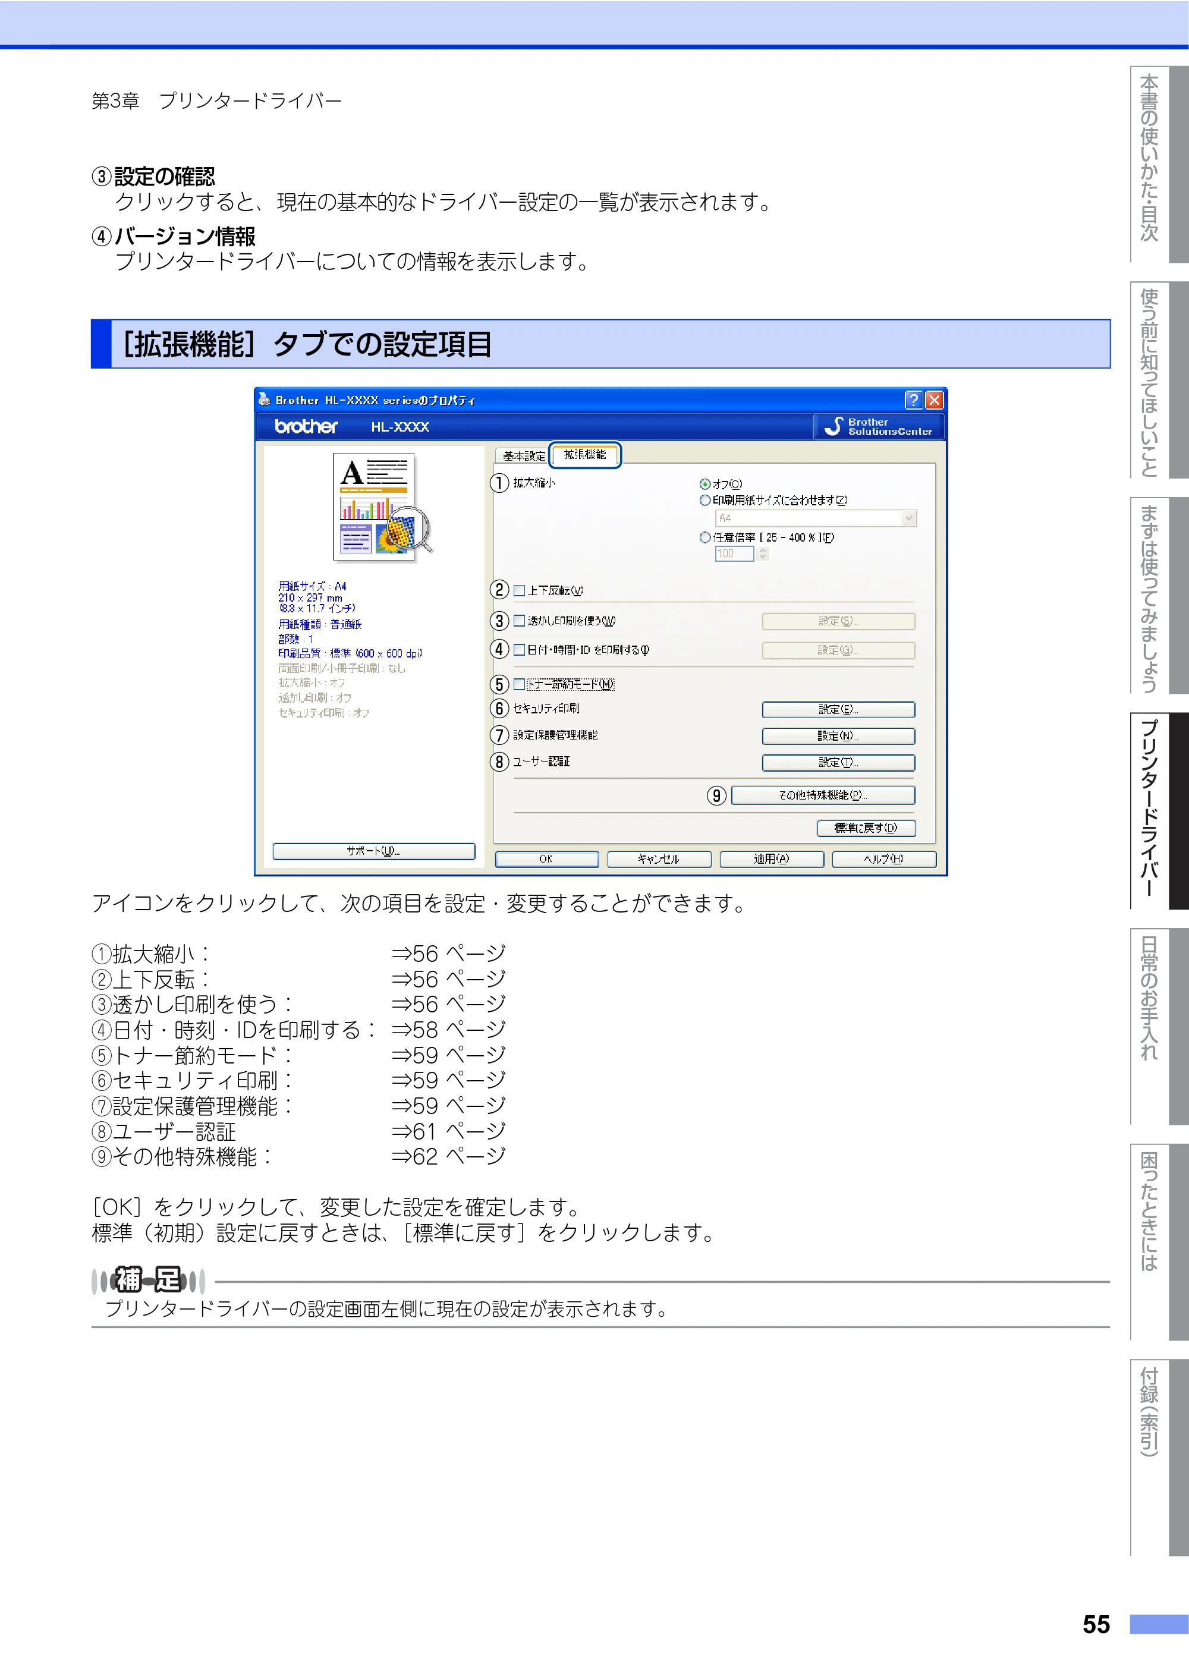Image resolution: width=1189 pixels, height=1680 pixels.
Task: Click the 印刷品質 : 標準 (600 x 600 dpi) summary text
Action: (x=350, y=653)
